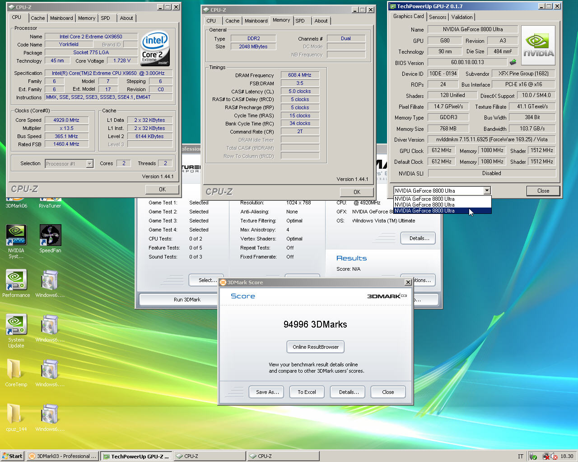
Task: Activate the TechPowerUp GPU-Z taskbar button
Action: tap(136, 456)
